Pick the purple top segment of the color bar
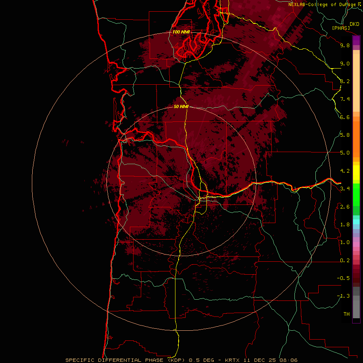The height and width of the screenshot is (363, 363). (356, 40)
